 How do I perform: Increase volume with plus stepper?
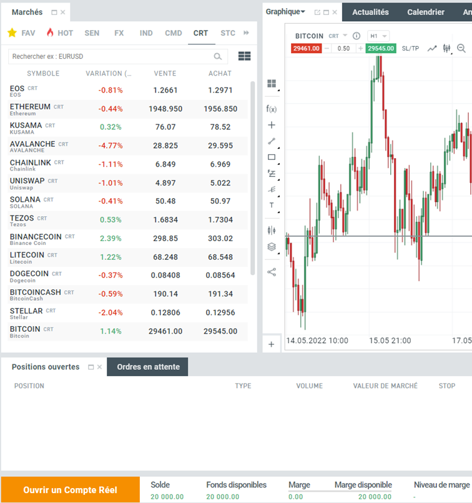coord(360,49)
